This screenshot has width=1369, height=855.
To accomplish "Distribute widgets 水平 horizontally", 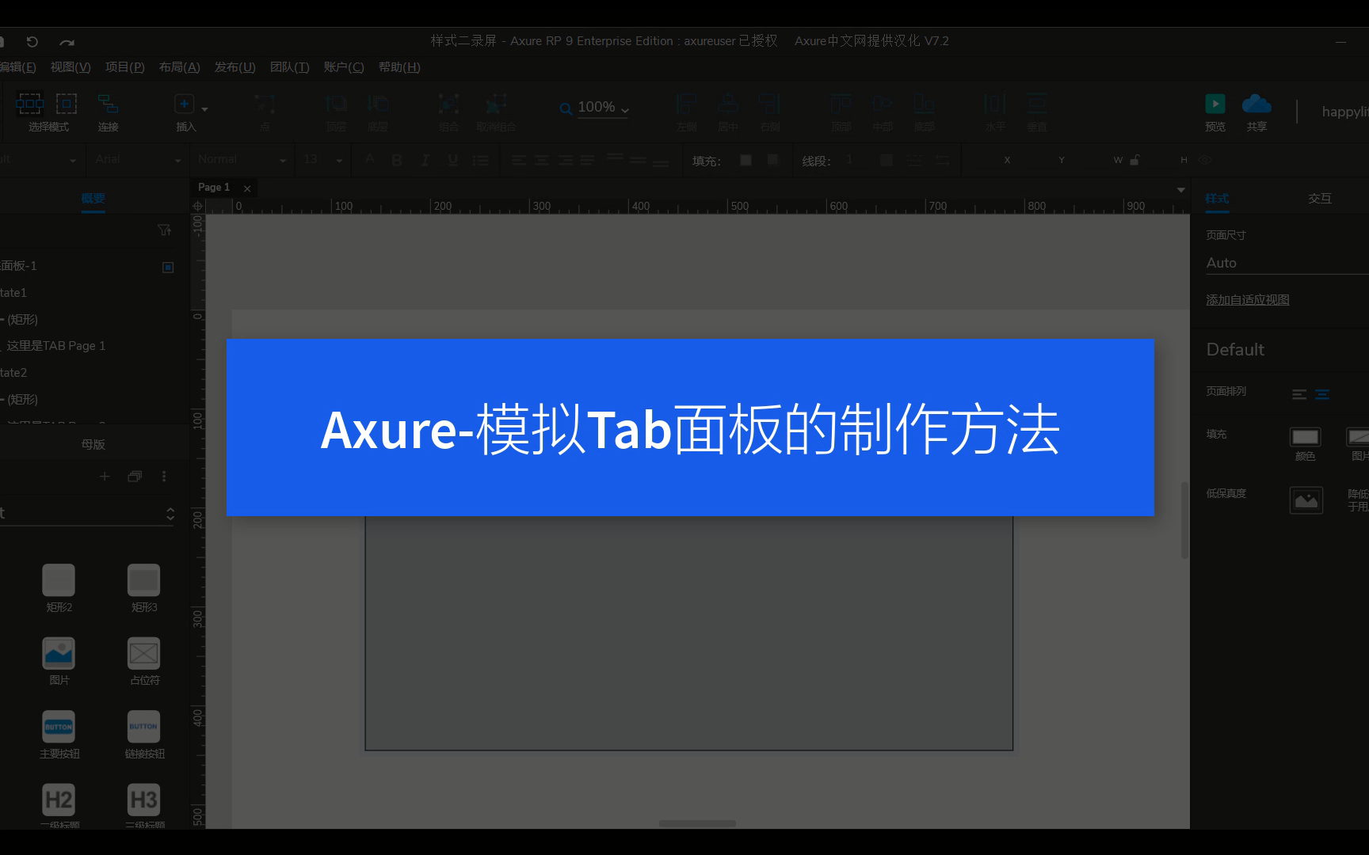I will click(995, 104).
